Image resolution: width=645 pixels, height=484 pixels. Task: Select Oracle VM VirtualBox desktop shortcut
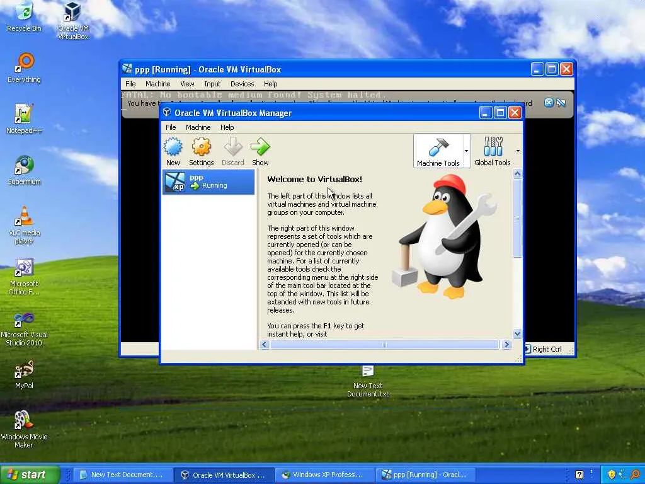(x=73, y=21)
